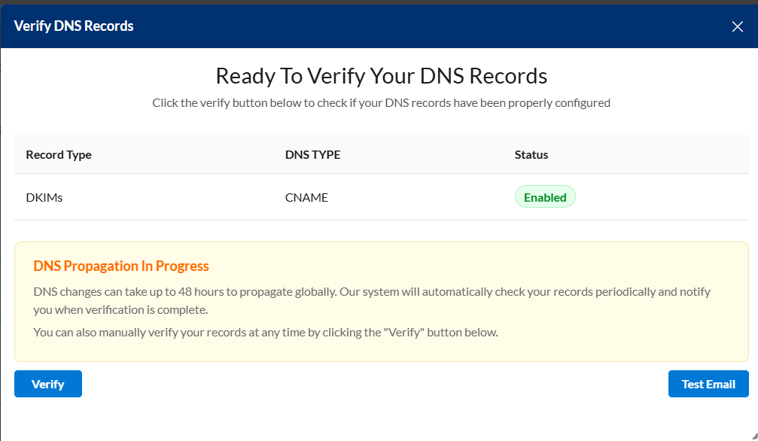The width and height of the screenshot is (758, 441).
Task: Select the Status column header
Action: click(x=531, y=154)
